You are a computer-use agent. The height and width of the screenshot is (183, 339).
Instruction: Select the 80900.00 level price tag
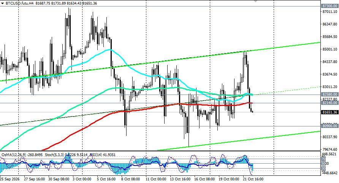(330, 126)
